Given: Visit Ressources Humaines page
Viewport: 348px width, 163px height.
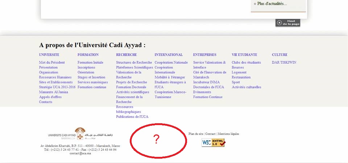Looking at the screenshot, I should point(55,77).
